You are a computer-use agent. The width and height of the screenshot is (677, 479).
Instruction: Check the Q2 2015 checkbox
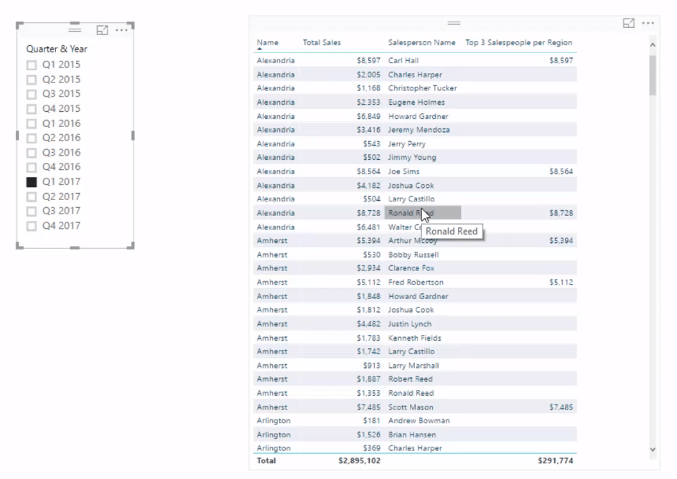coord(32,80)
